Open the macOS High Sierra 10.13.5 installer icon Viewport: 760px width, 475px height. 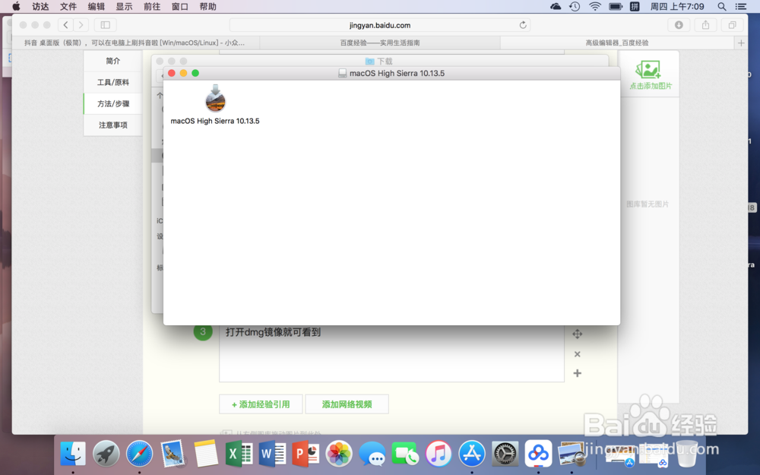pos(215,98)
